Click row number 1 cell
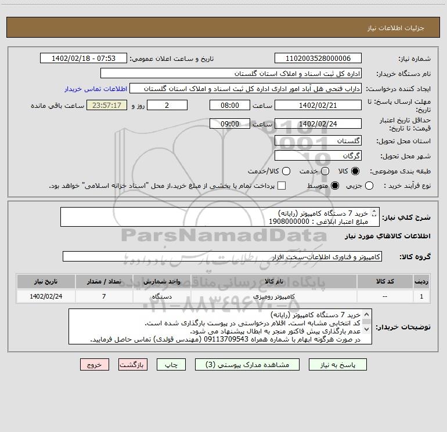The width and height of the screenshot is (447, 432). point(421,296)
